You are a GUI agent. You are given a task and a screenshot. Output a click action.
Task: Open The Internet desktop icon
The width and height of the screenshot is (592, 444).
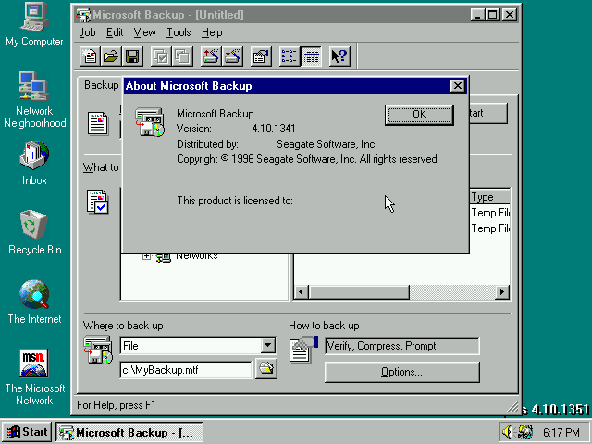coord(34,302)
